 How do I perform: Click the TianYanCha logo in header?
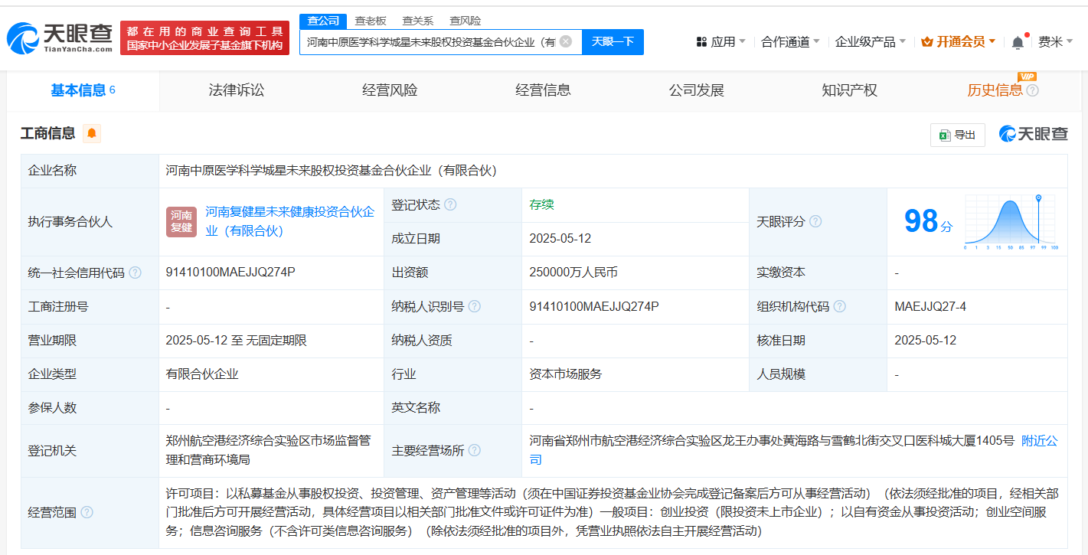point(60,38)
